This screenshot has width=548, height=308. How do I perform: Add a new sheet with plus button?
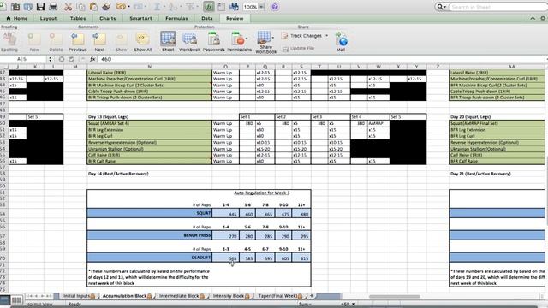pos(312,296)
